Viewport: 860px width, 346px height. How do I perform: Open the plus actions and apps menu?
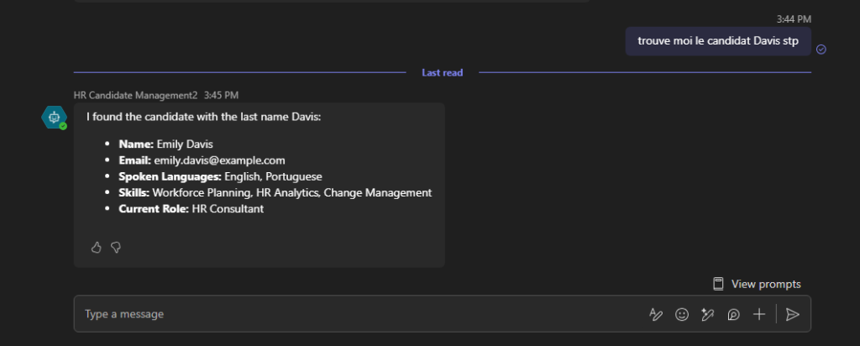point(759,314)
